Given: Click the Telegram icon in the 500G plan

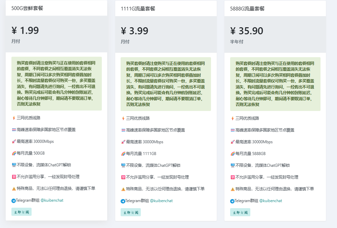Looking at the screenshot, I should click(13, 201).
